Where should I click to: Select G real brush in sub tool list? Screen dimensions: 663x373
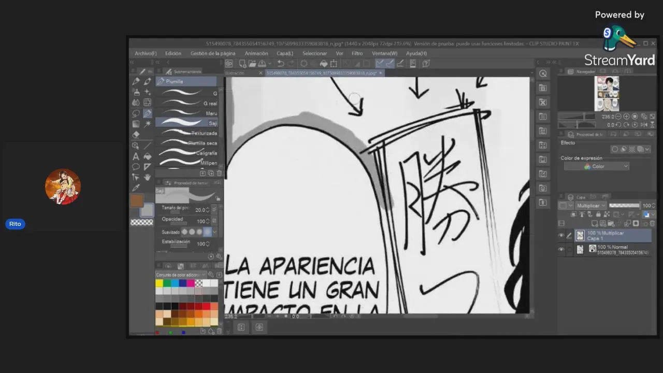pyautogui.click(x=186, y=103)
